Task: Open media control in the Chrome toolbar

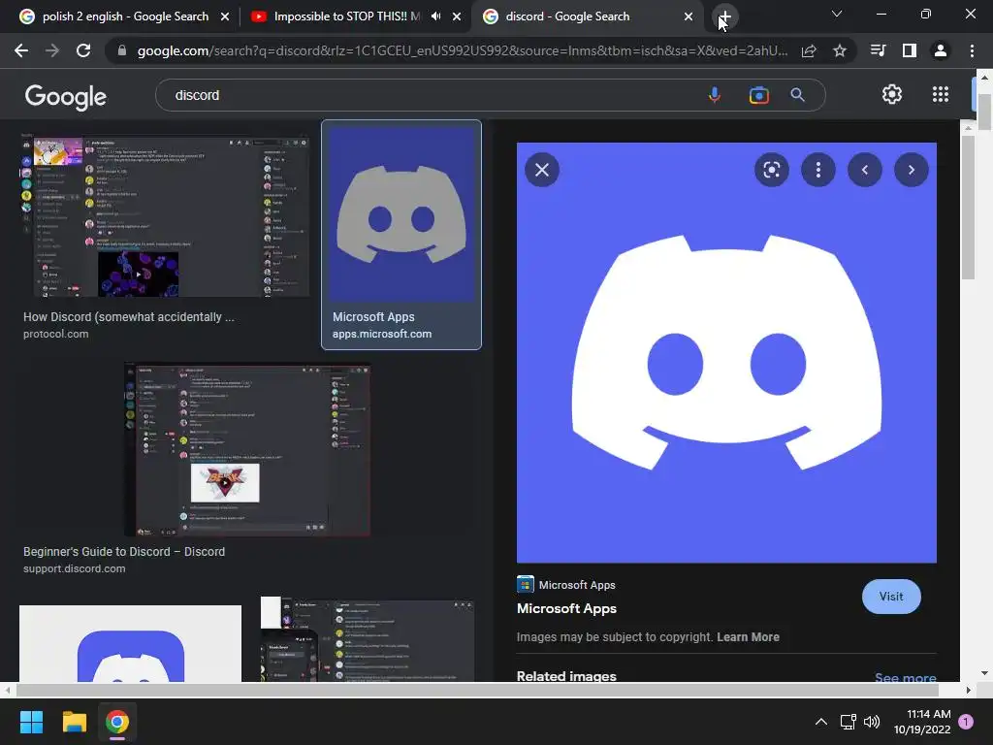Action: [878, 50]
